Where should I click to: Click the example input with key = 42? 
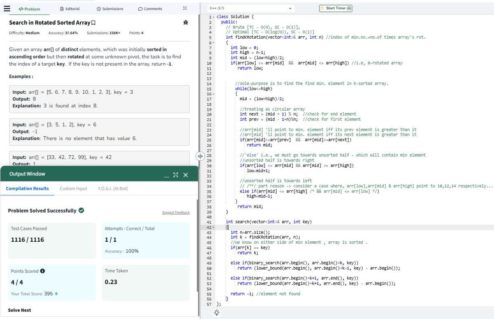(62, 157)
